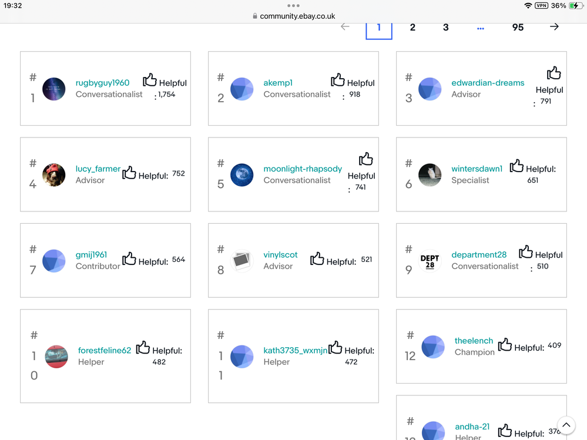Open page 2 of the leaderboard
587x440 pixels.
(412, 28)
